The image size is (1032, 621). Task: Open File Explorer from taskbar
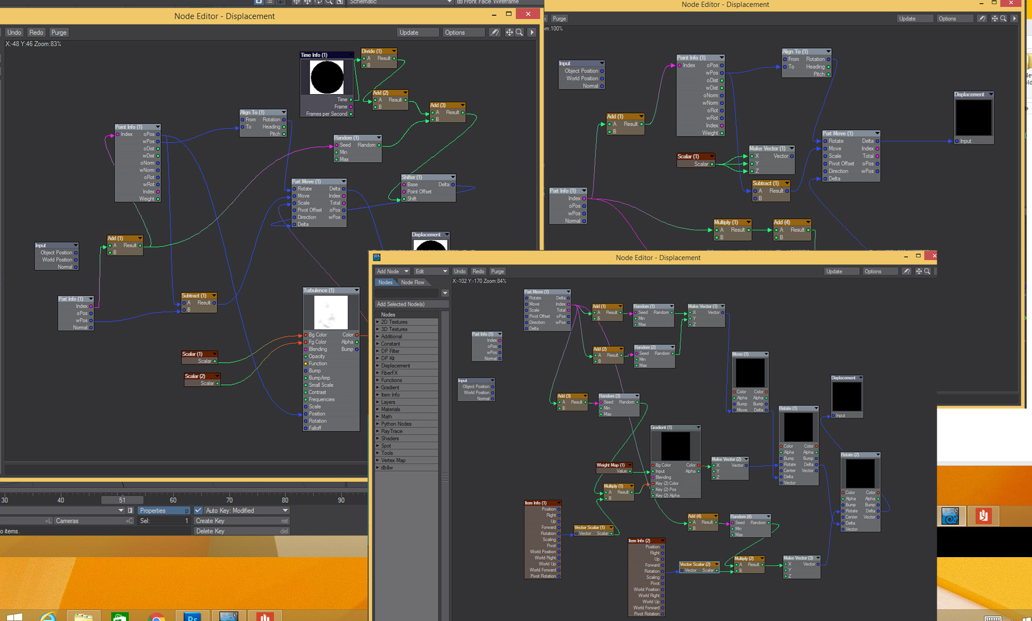(x=84, y=616)
